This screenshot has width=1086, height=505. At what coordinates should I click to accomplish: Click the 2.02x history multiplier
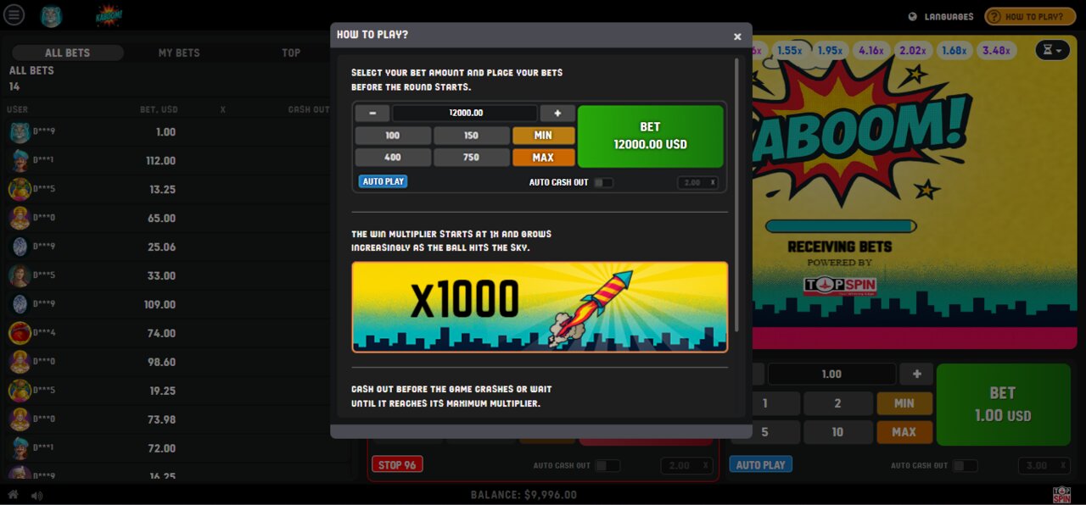point(913,51)
